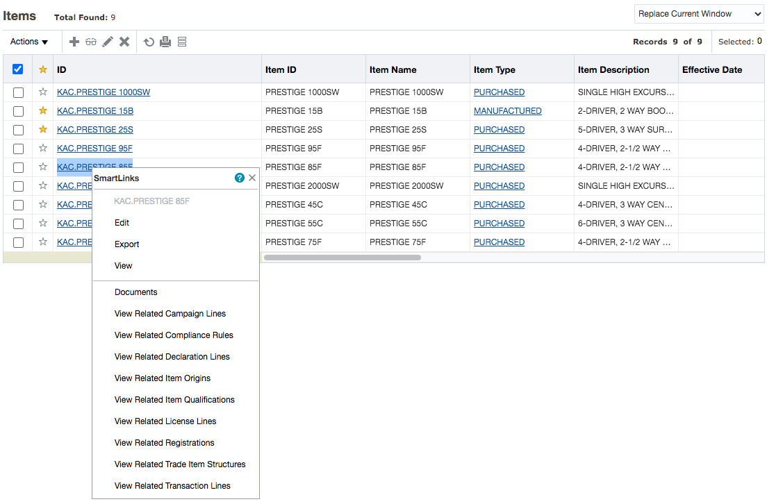Choose Export in SmartLinks menu
767x504 pixels.
(x=127, y=244)
